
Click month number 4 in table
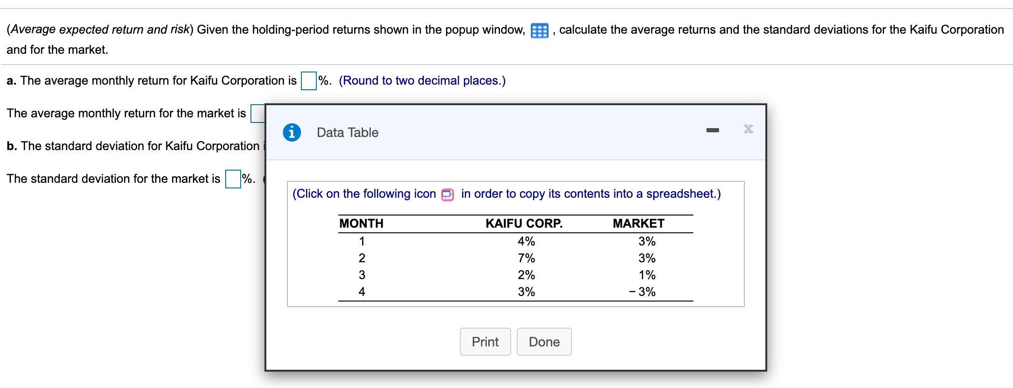(x=362, y=292)
